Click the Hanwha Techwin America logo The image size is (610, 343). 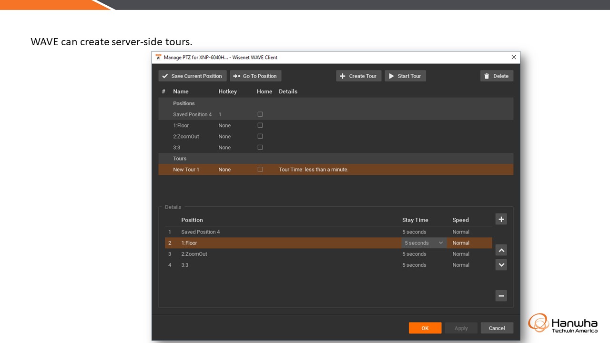click(563, 323)
